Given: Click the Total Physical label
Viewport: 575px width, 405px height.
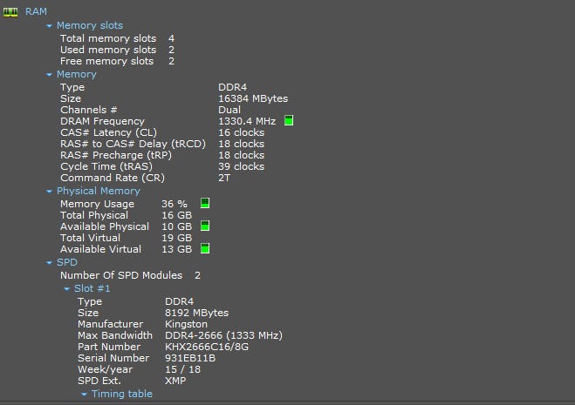Looking at the screenshot, I should pyautogui.click(x=94, y=215).
